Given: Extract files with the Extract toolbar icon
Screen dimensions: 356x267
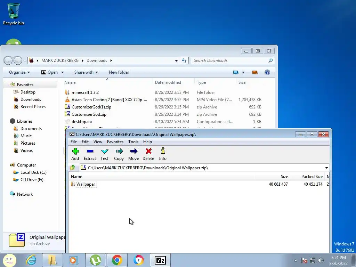Looking at the screenshot, I should [x=90, y=154].
